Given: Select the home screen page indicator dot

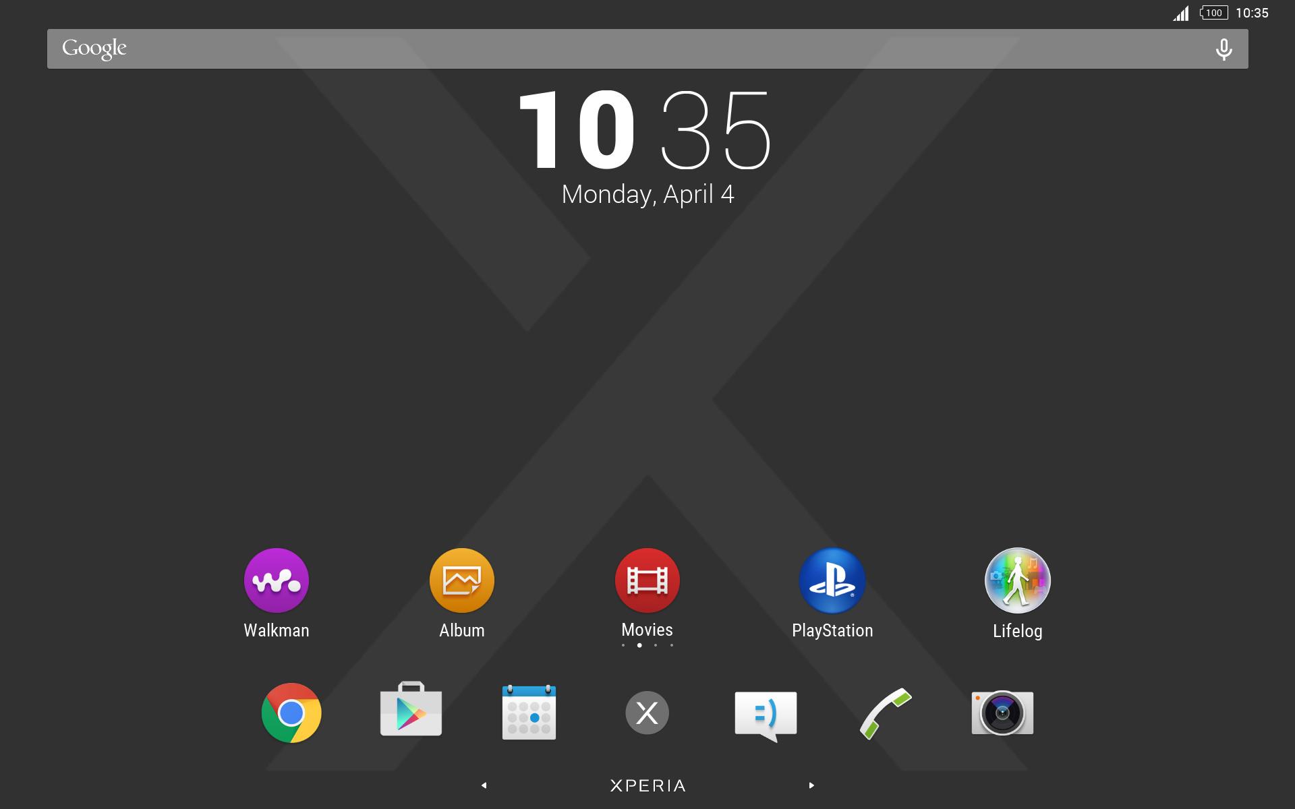Looking at the screenshot, I should click(x=639, y=645).
